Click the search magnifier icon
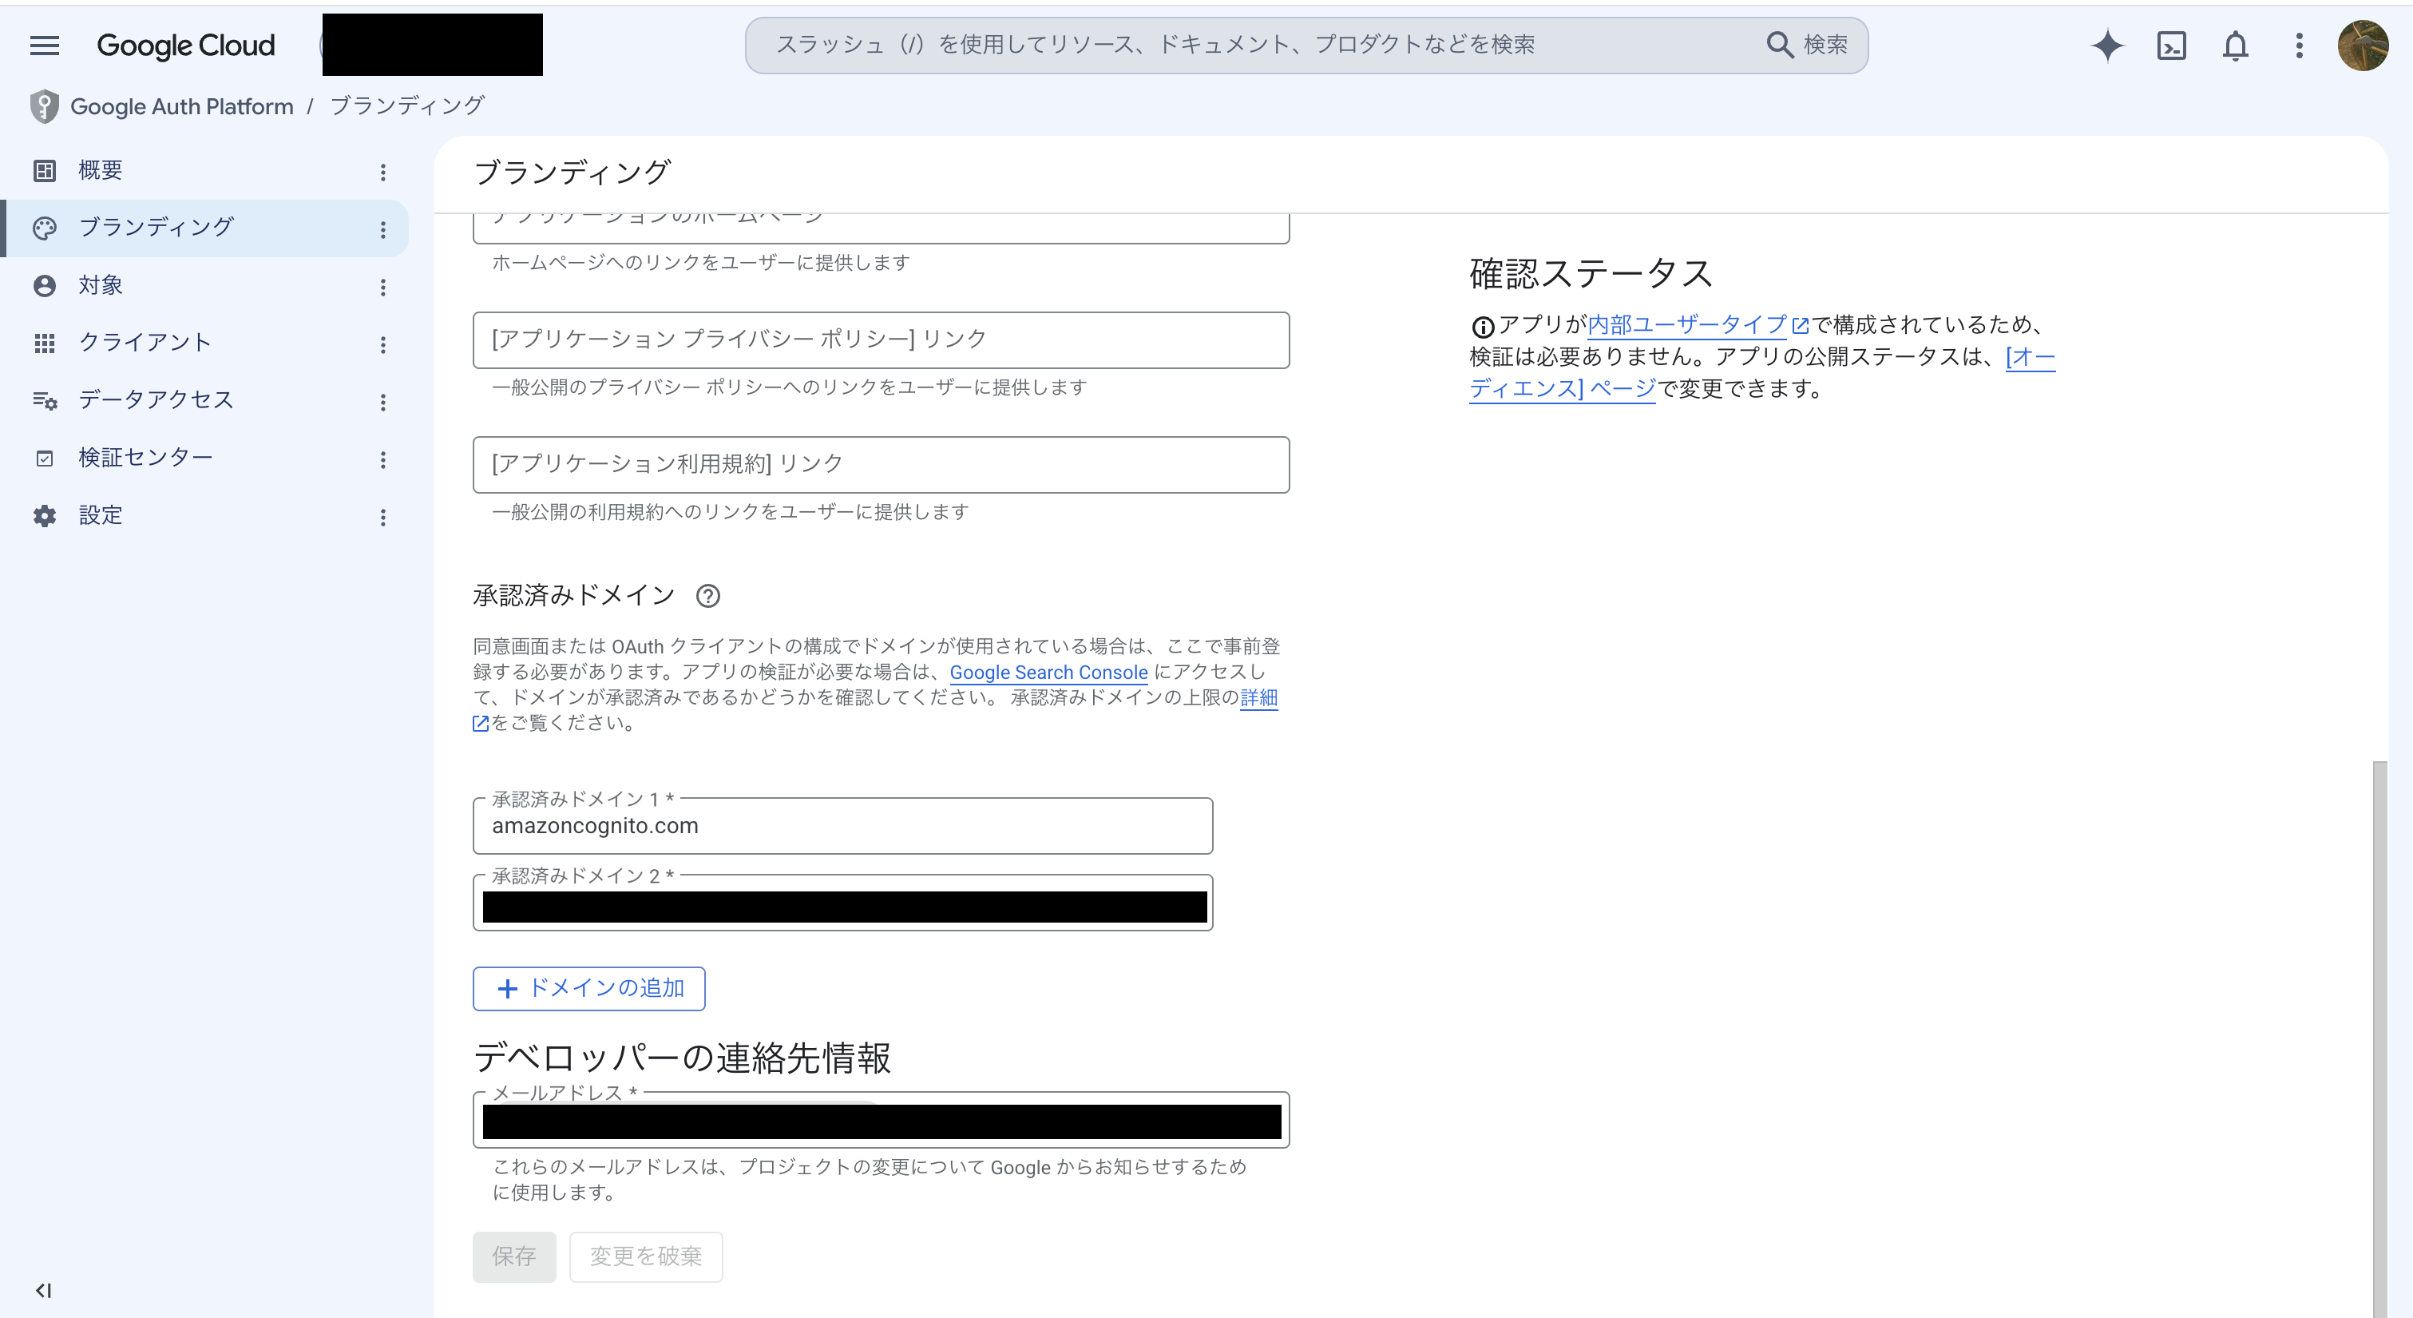Viewport: 2413px width, 1318px height. (x=1778, y=44)
